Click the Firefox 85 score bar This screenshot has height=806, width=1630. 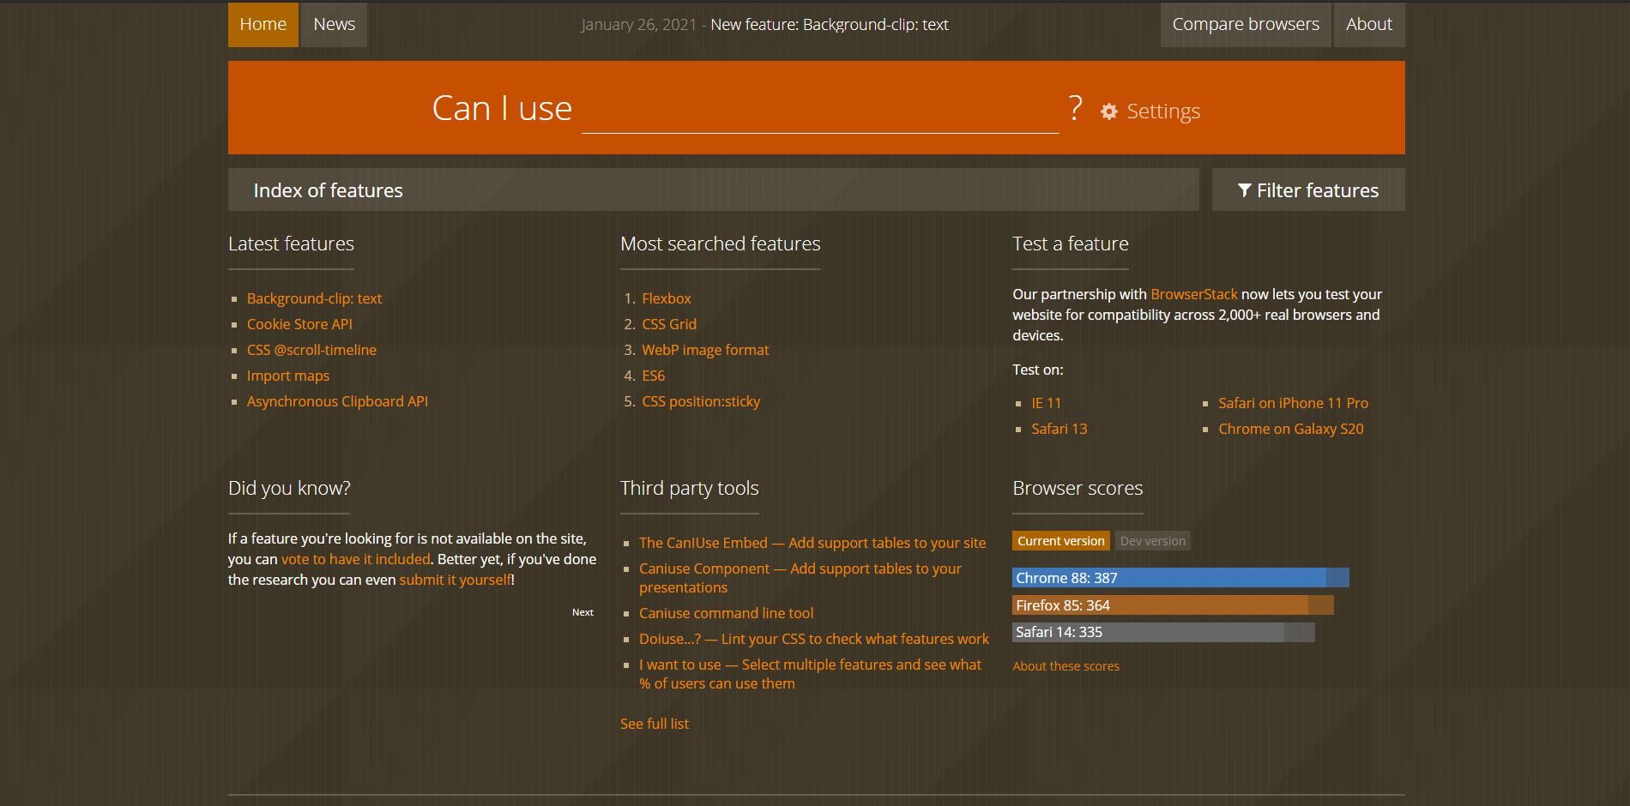click(x=1173, y=605)
